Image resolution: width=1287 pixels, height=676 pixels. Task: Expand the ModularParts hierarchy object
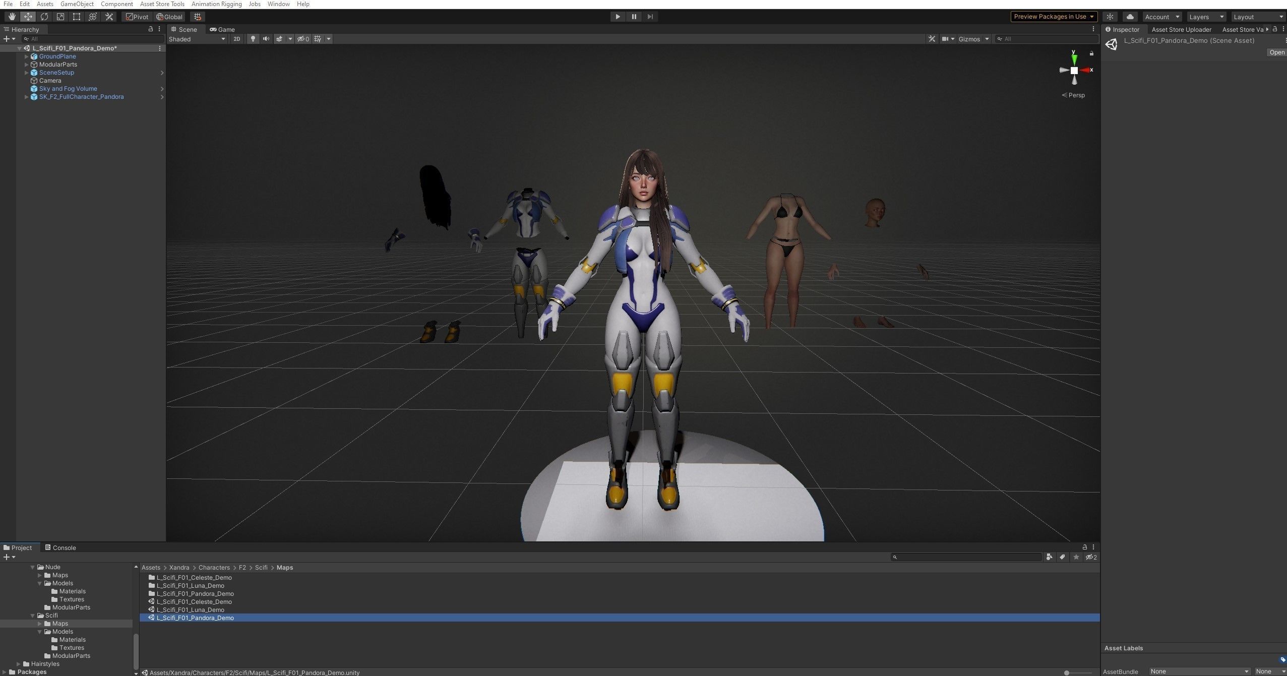[27, 65]
